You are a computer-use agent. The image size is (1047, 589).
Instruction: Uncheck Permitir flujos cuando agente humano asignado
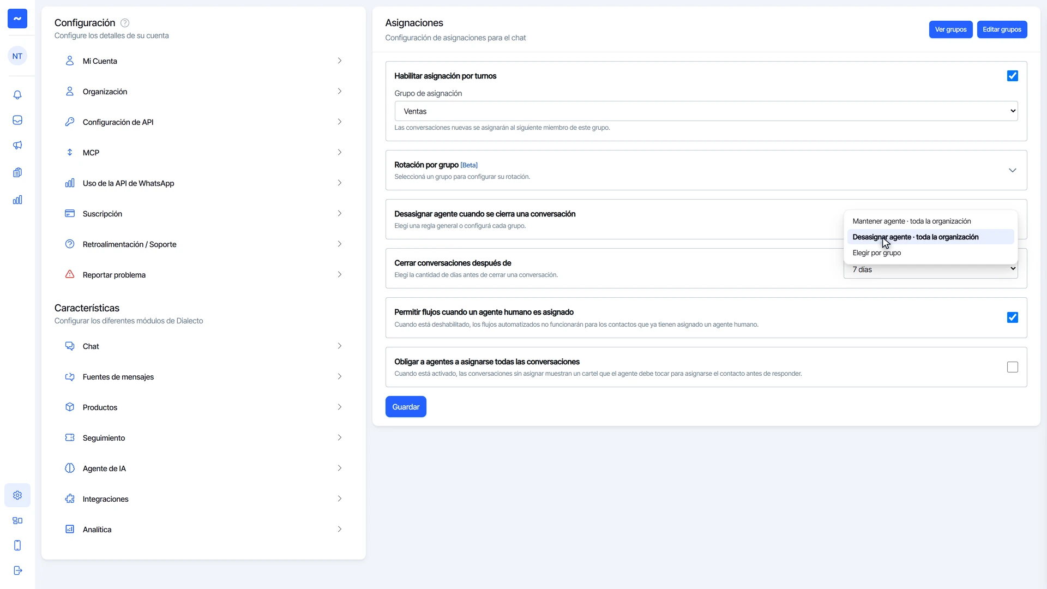1012,317
